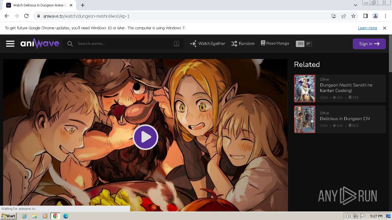View the site lock security info

[38, 16]
